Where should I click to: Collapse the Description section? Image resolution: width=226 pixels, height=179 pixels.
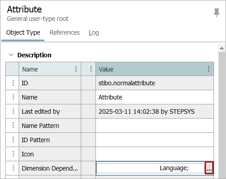pos(11,55)
